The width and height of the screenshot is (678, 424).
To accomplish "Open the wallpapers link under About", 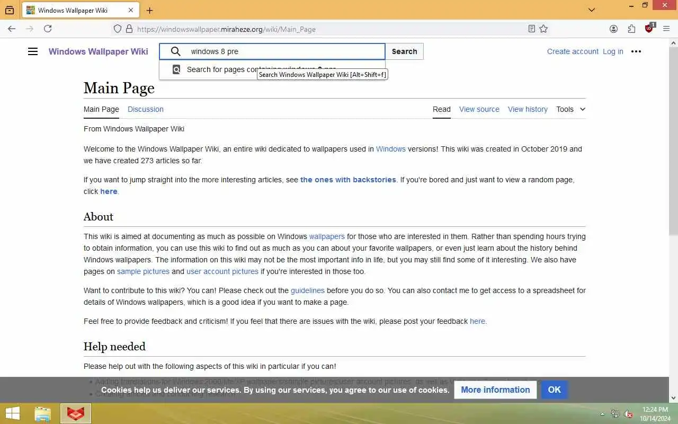I will [327, 236].
